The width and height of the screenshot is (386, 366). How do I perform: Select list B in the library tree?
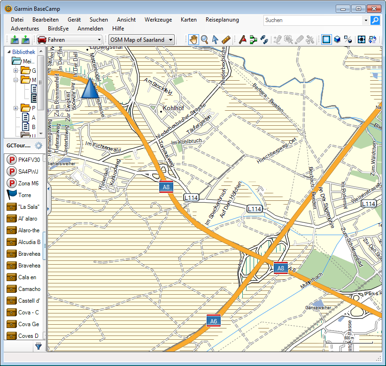click(x=29, y=127)
